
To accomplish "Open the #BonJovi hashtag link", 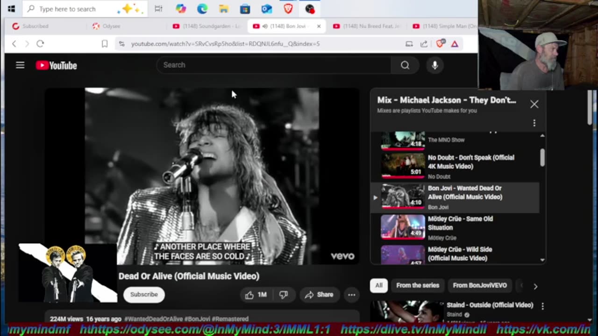I will 198,319.
